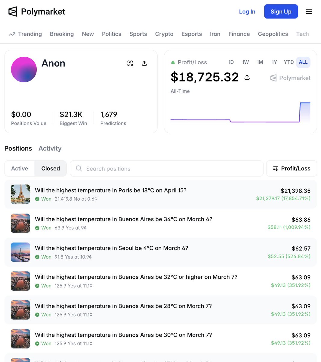Screen dimensions: 321x362
Task: Click share icon beside $18,725.32
Action: point(247,77)
